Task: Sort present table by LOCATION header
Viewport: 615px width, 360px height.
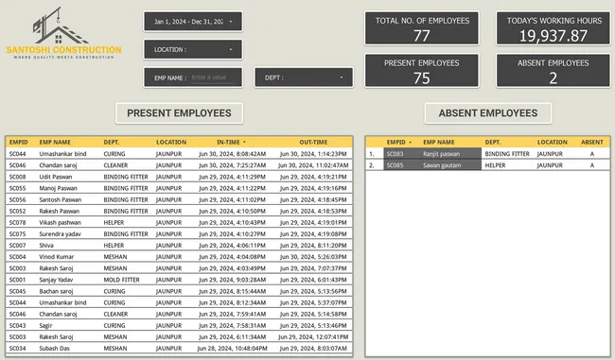Action: pyautogui.click(x=171, y=142)
